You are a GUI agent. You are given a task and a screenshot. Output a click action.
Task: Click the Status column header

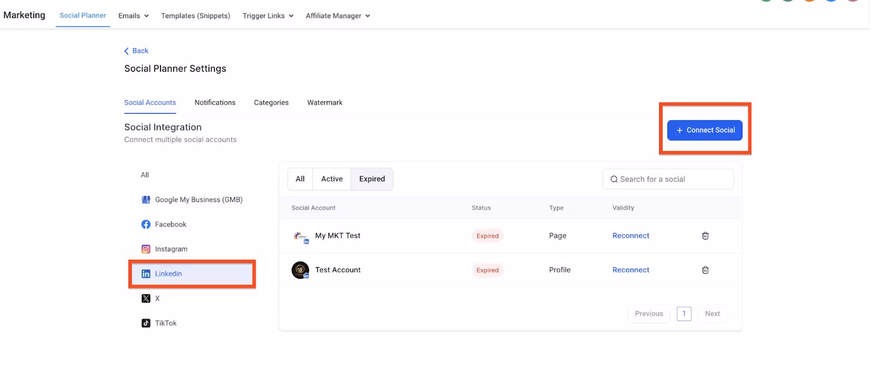pyautogui.click(x=481, y=208)
